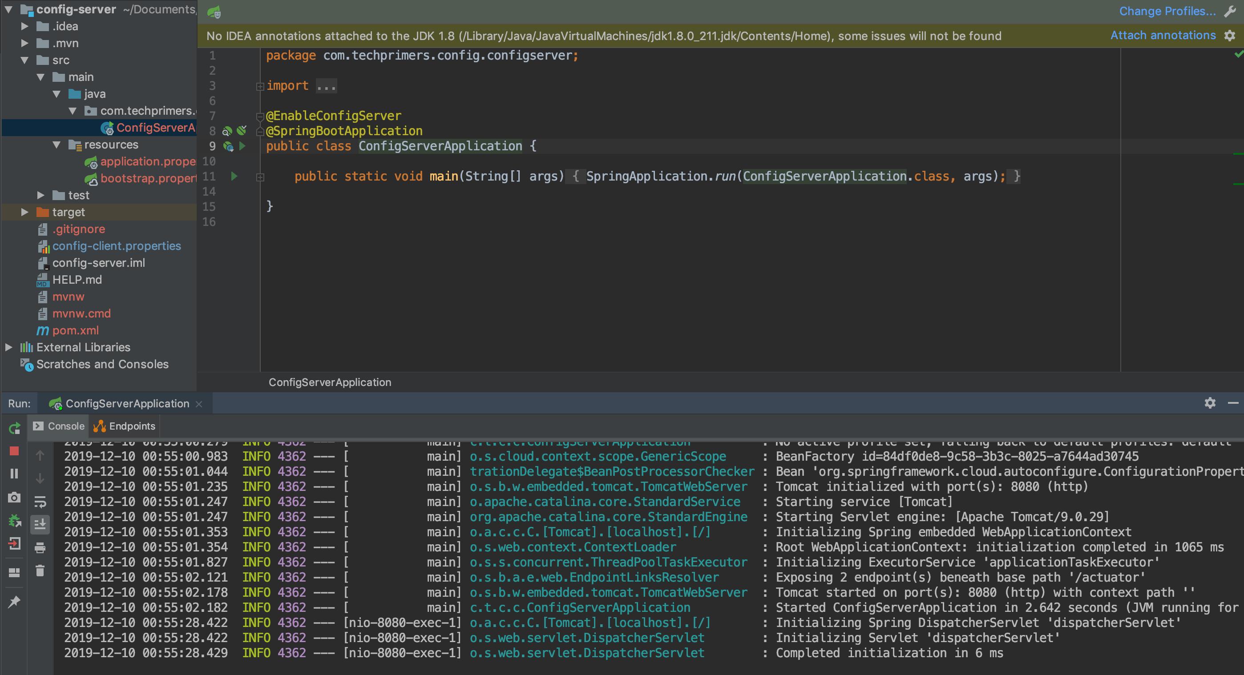Select the ConfigServerApplication run tab
Image resolution: width=1244 pixels, height=675 pixels.
[125, 403]
